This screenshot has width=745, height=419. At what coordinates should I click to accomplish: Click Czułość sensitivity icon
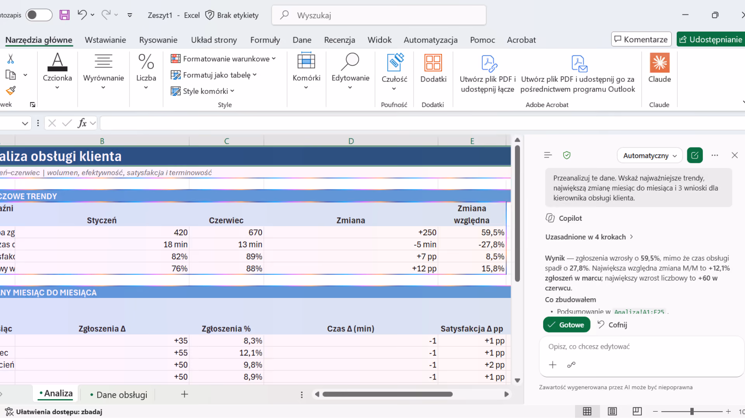click(x=394, y=72)
